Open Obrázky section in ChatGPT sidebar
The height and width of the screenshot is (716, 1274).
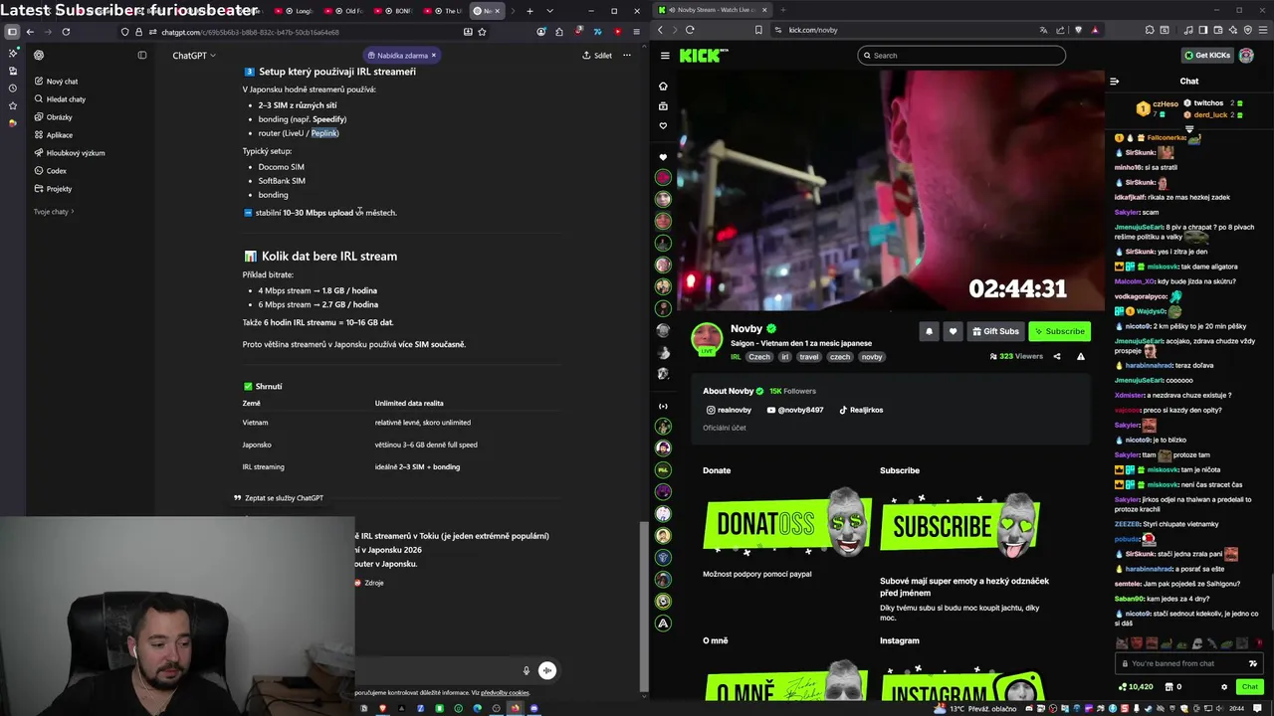54,117
